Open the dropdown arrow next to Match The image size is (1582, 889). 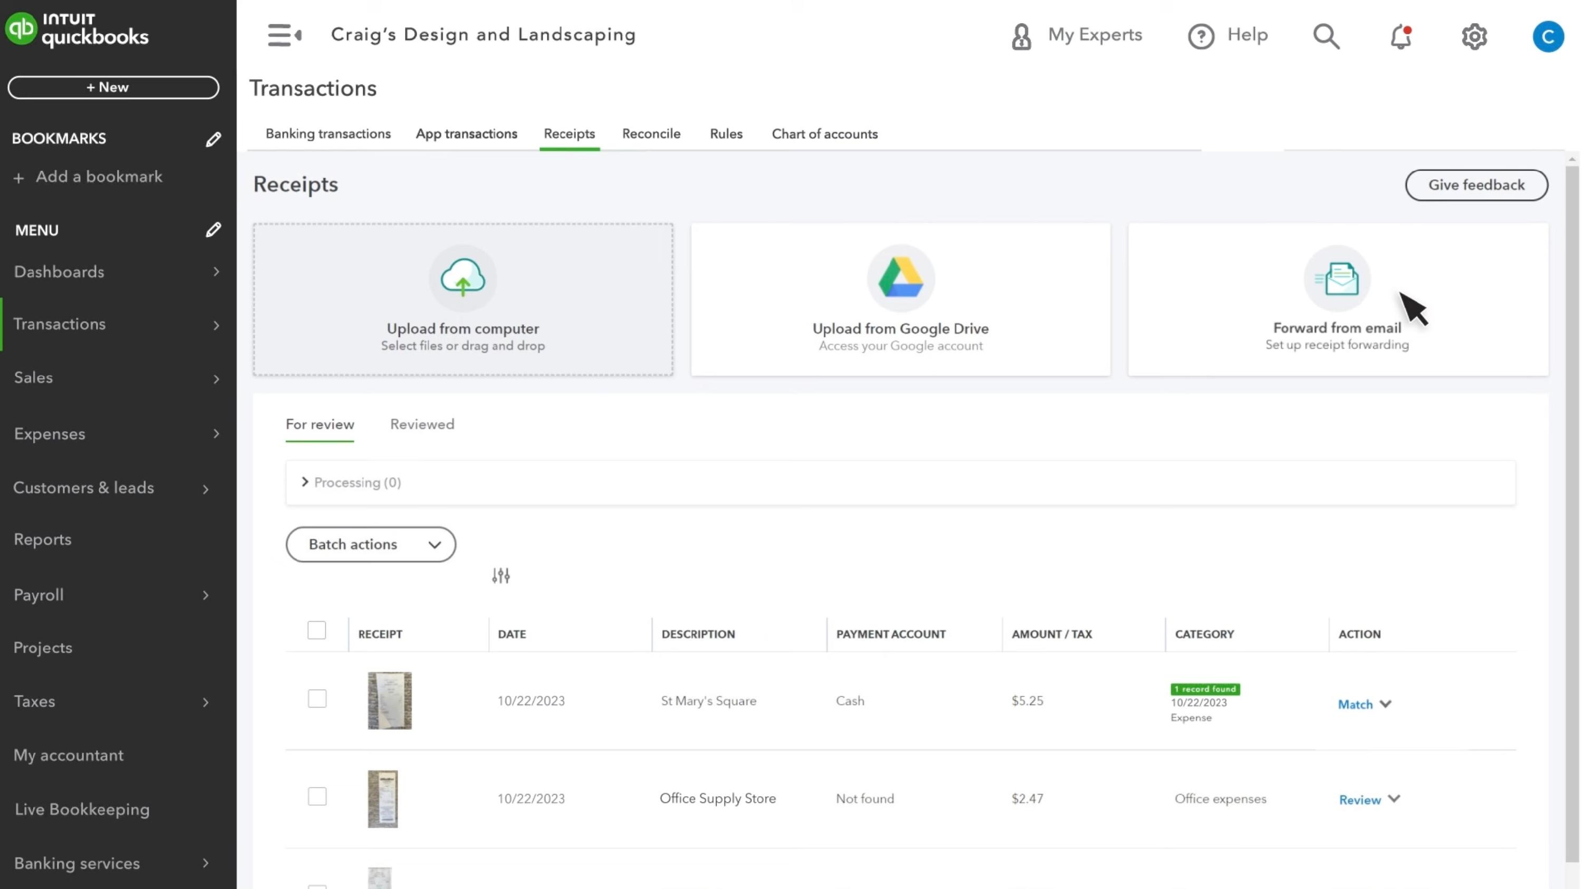point(1385,703)
